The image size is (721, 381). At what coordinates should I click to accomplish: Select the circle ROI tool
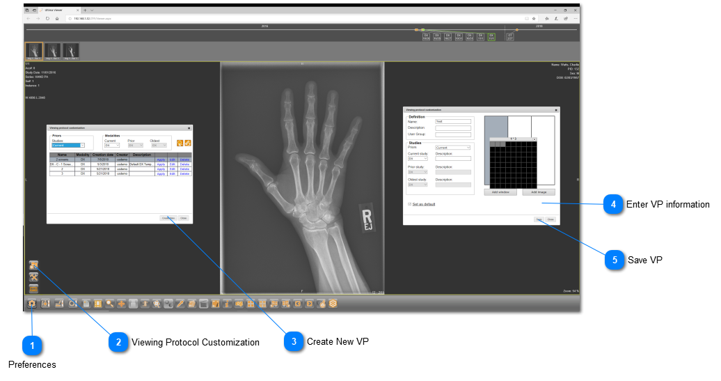pyautogui.click(x=72, y=304)
